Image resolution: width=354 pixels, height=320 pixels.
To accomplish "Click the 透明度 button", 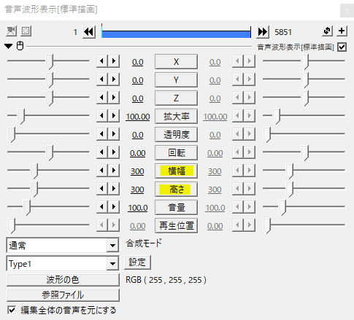I will click(176, 135).
